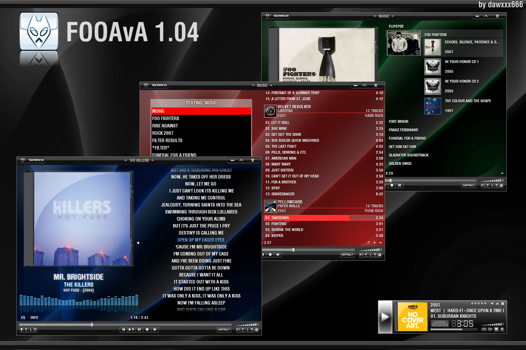Image resolution: width=526 pixels, height=350 pixels.
Task: Select track 01. TAKEDOWN
Action: (x=324, y=218)
